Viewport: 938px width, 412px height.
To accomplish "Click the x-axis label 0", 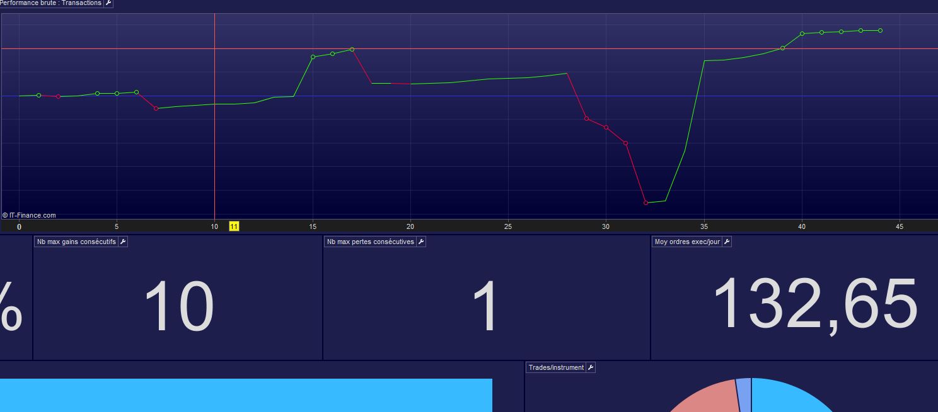I will coord(19,226).
